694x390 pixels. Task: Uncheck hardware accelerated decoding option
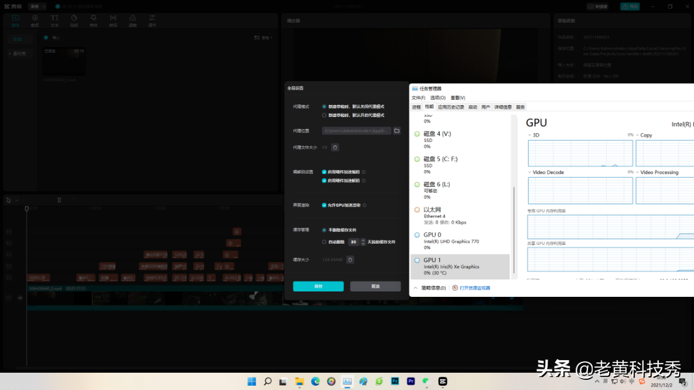click(x=324, y=180)
